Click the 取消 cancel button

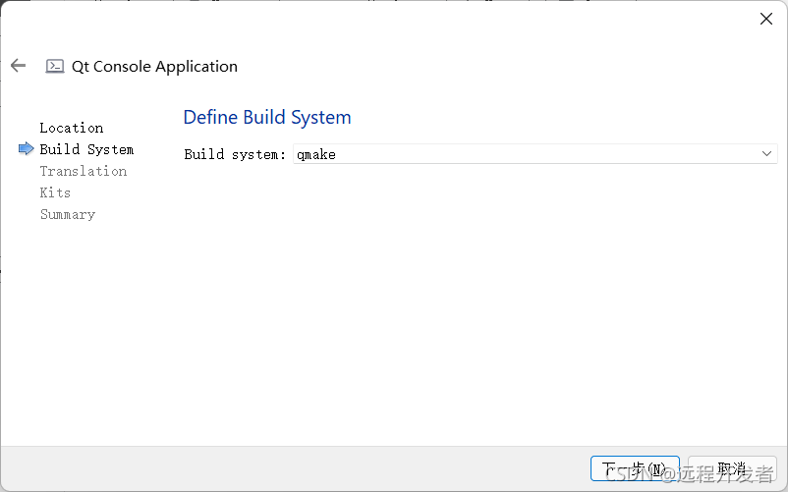pos(732,468)
